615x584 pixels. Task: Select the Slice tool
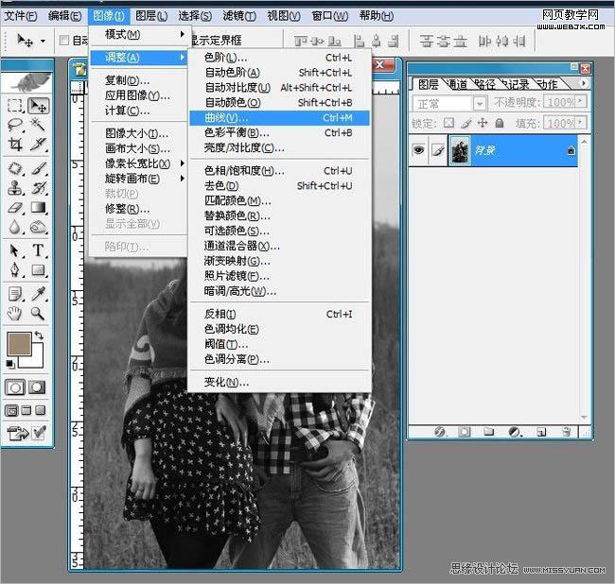[x=39, y=145]
